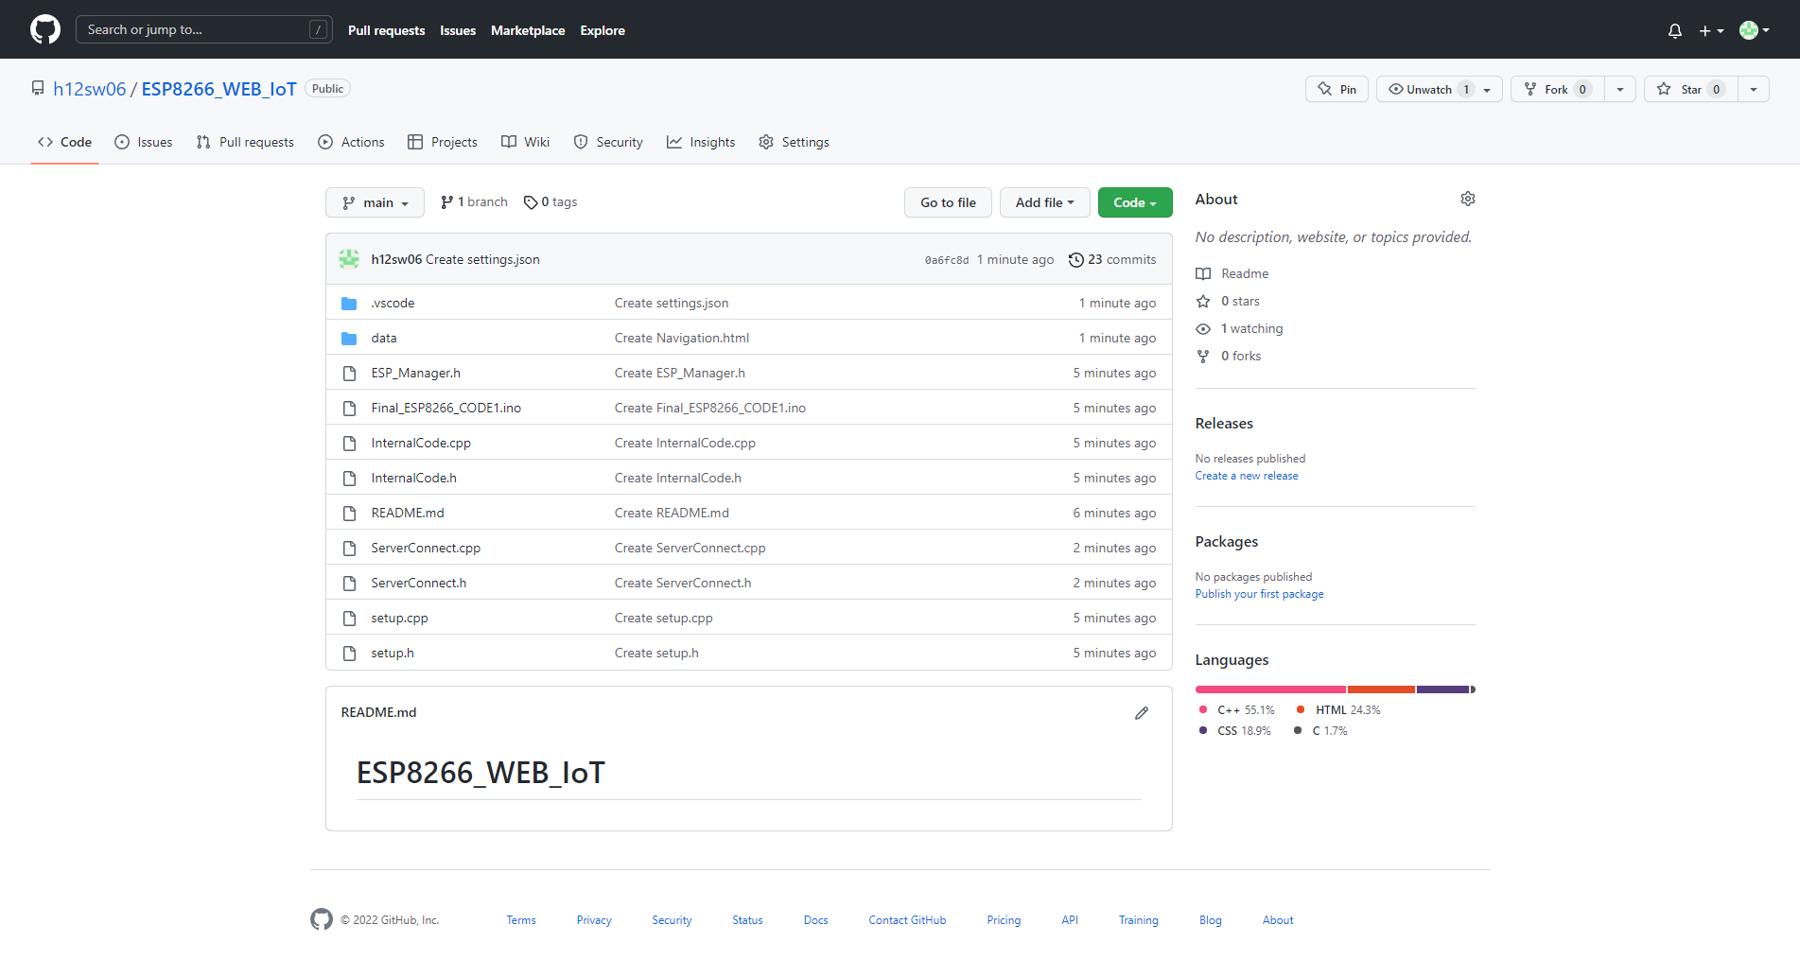Open setup.h file

[x=393, y=653]
